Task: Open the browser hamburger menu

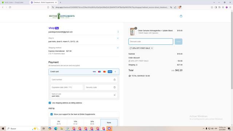Action: click(230, 7)
